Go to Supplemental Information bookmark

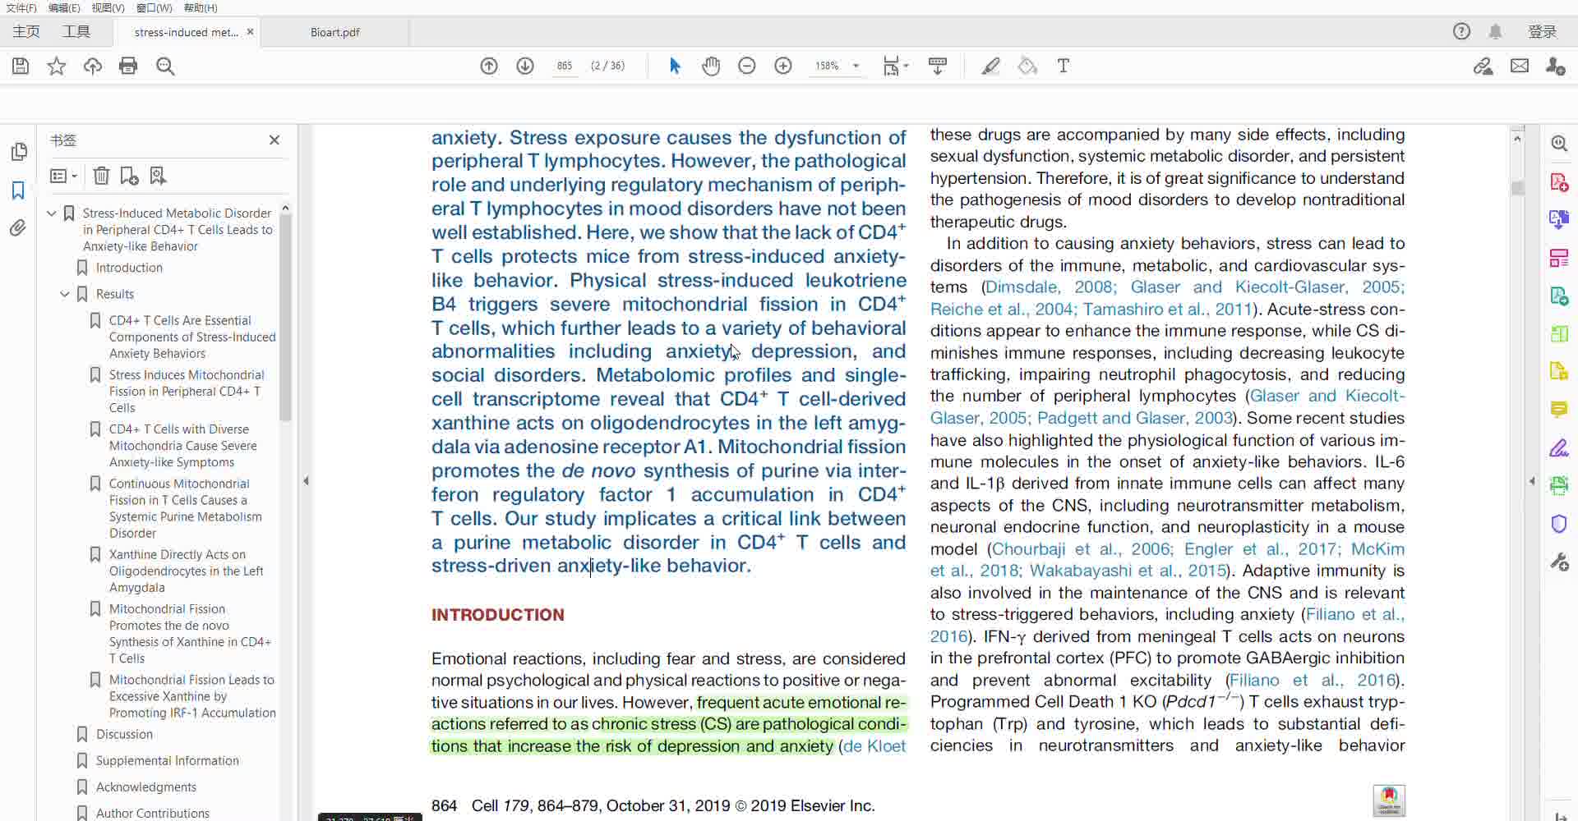(x=167, y=760)
